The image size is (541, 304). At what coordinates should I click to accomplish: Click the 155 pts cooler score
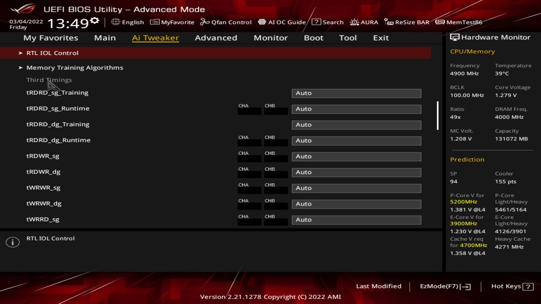(505, 182)
